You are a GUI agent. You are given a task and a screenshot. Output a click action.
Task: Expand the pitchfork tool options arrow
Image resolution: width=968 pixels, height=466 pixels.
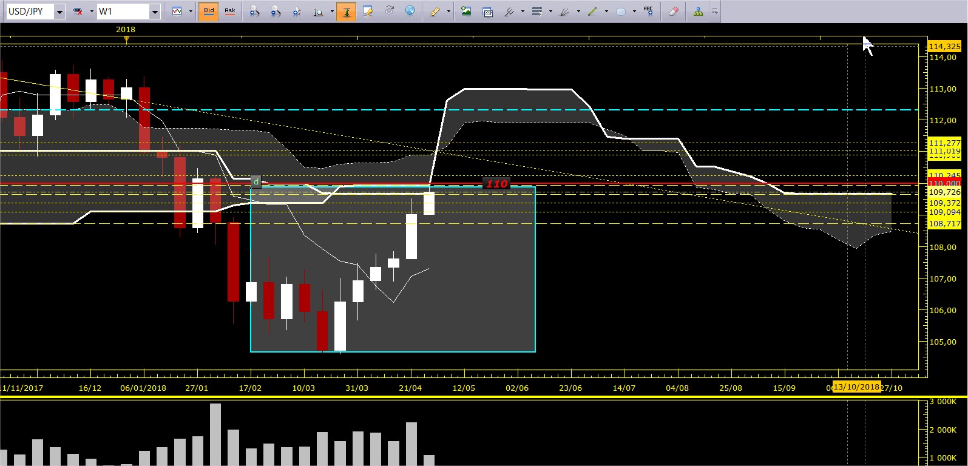coord(523,12)
